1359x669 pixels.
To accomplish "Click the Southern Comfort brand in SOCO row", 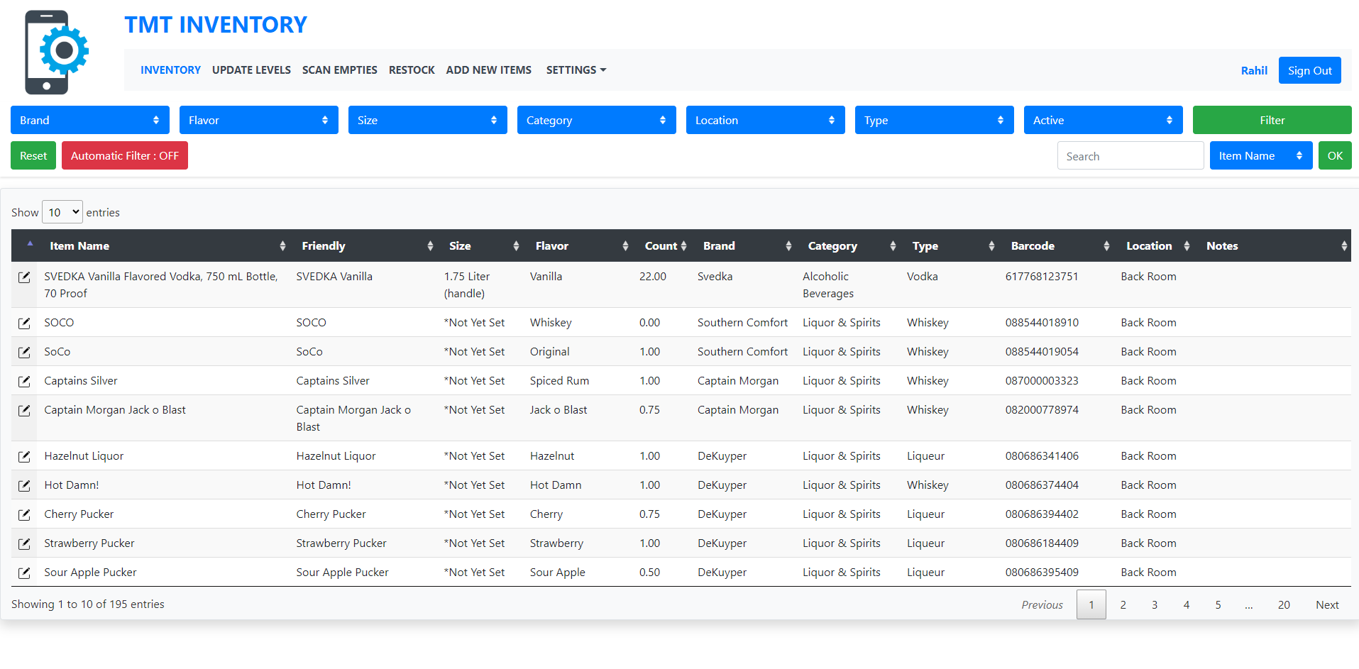I will [742, 322].
